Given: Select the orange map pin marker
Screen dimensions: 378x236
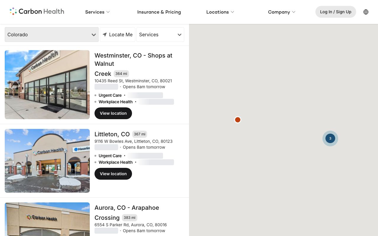Looking at the screenshot, I should tap(238, 120).
